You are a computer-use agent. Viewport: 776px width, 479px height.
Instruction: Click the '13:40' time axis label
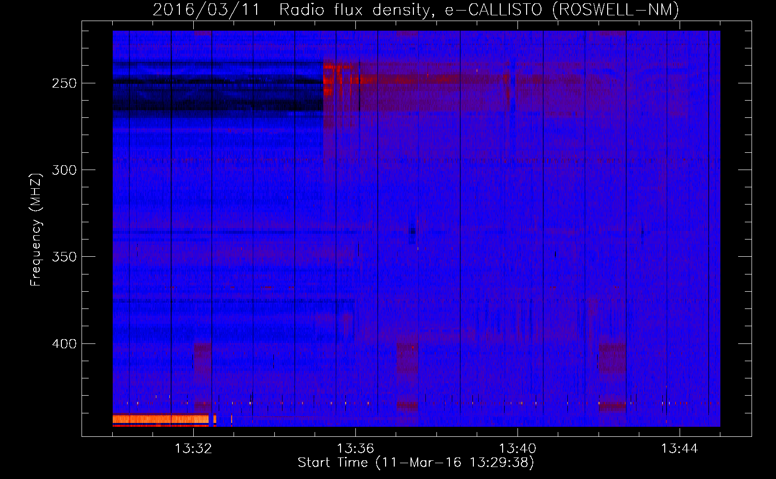point(517,449)
